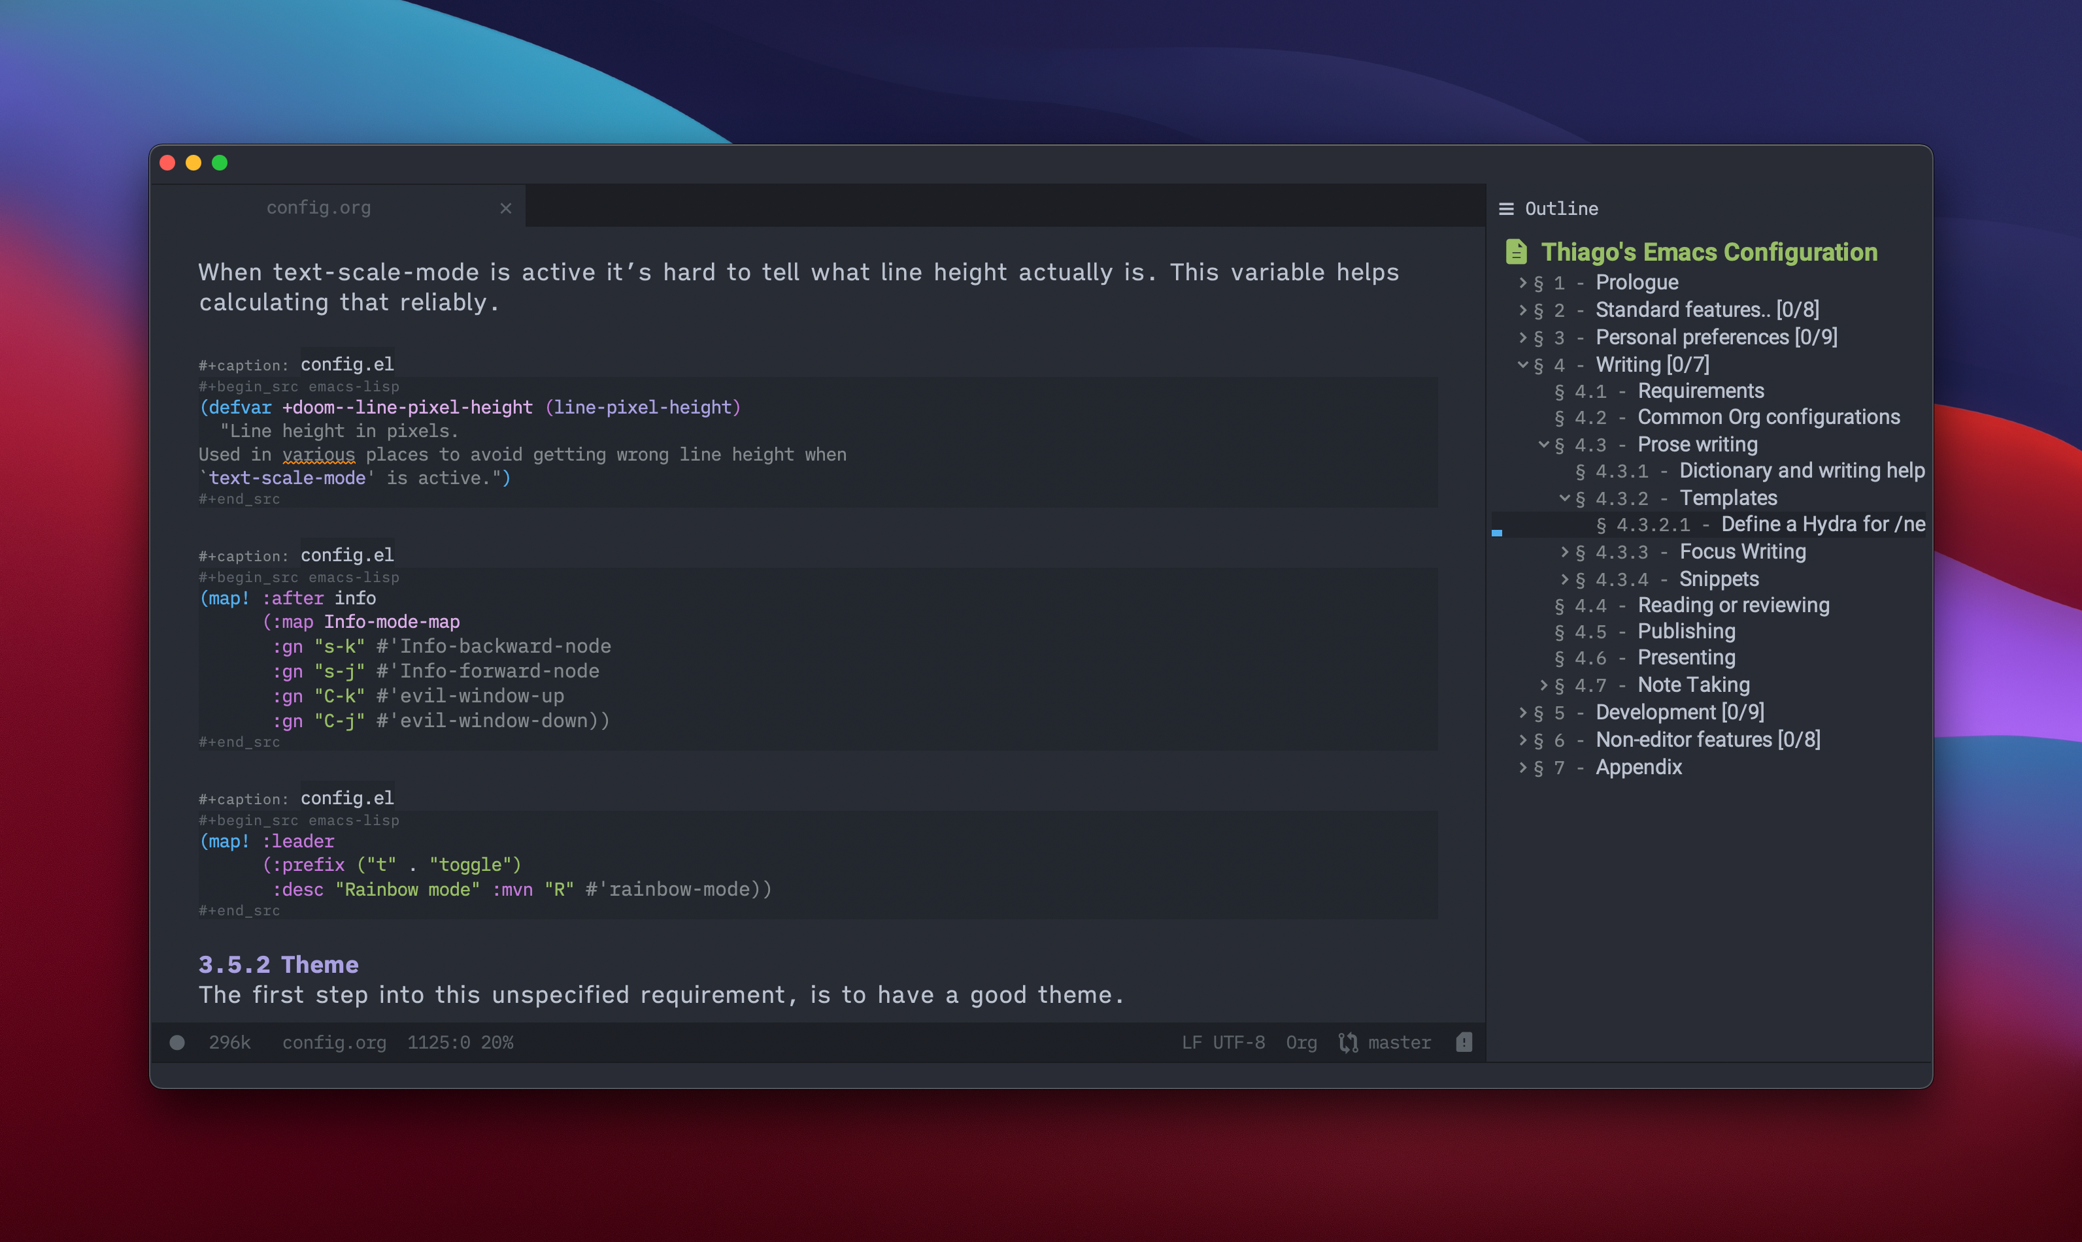Collapse the Templates subsection

tap(1565, 498)
